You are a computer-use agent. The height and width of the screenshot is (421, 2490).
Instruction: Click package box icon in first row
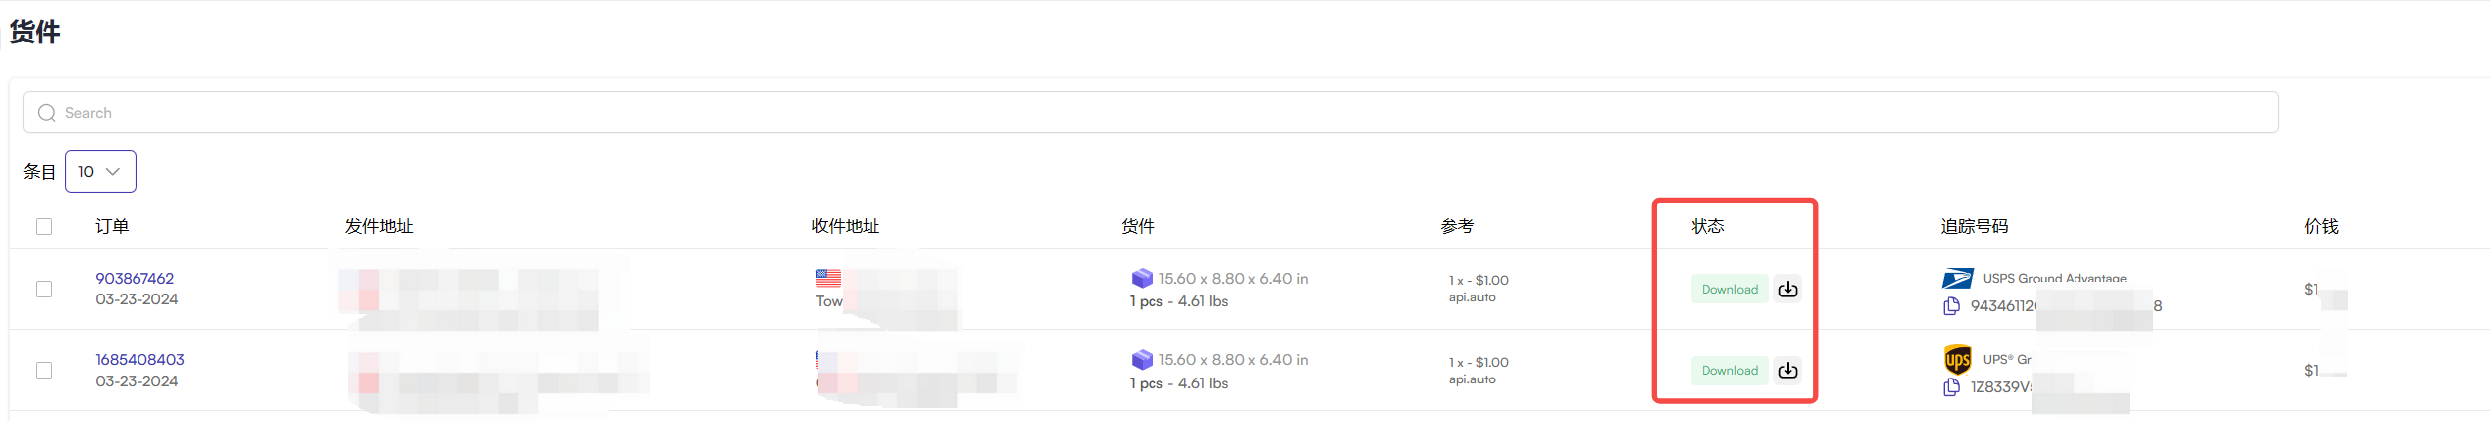coord(1142,278)
